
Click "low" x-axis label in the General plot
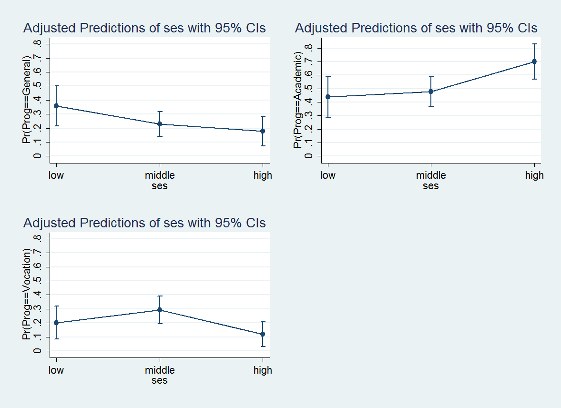(56, 175)
